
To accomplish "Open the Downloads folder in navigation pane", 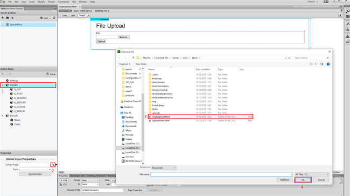I will coord(129,126).
